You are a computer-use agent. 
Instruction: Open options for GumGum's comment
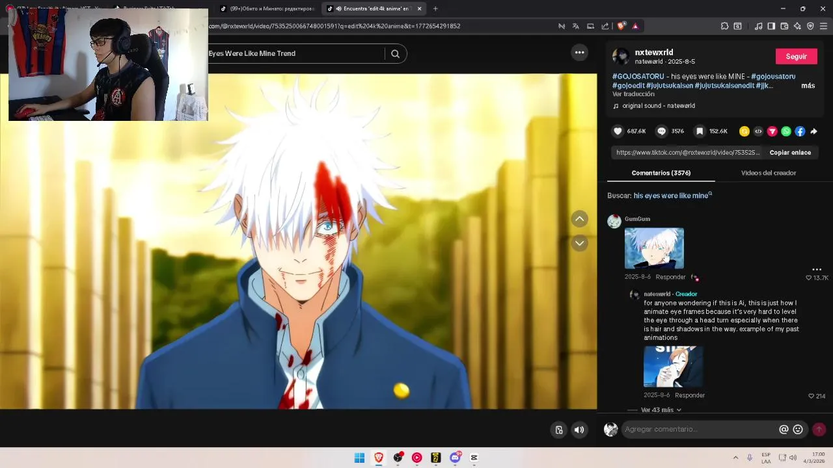pyautogui.click(x=817, y=269)
